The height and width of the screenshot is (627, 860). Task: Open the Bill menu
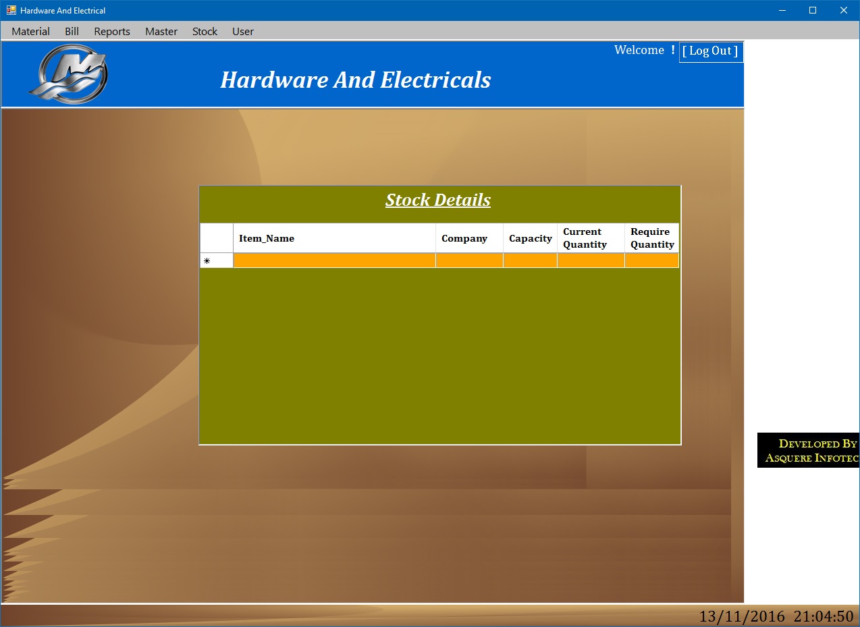pyautogui.click(x=72, y=31)
